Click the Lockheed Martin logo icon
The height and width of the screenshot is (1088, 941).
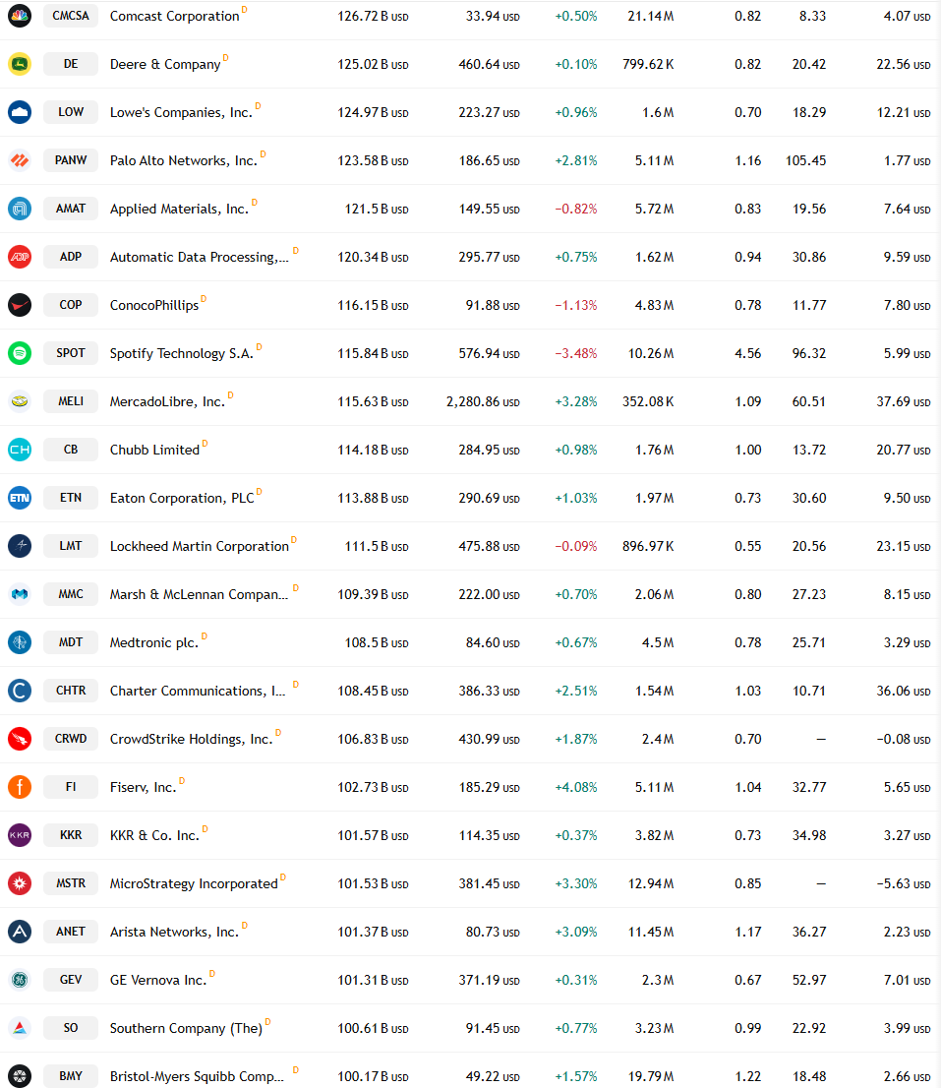click(20, 546)
